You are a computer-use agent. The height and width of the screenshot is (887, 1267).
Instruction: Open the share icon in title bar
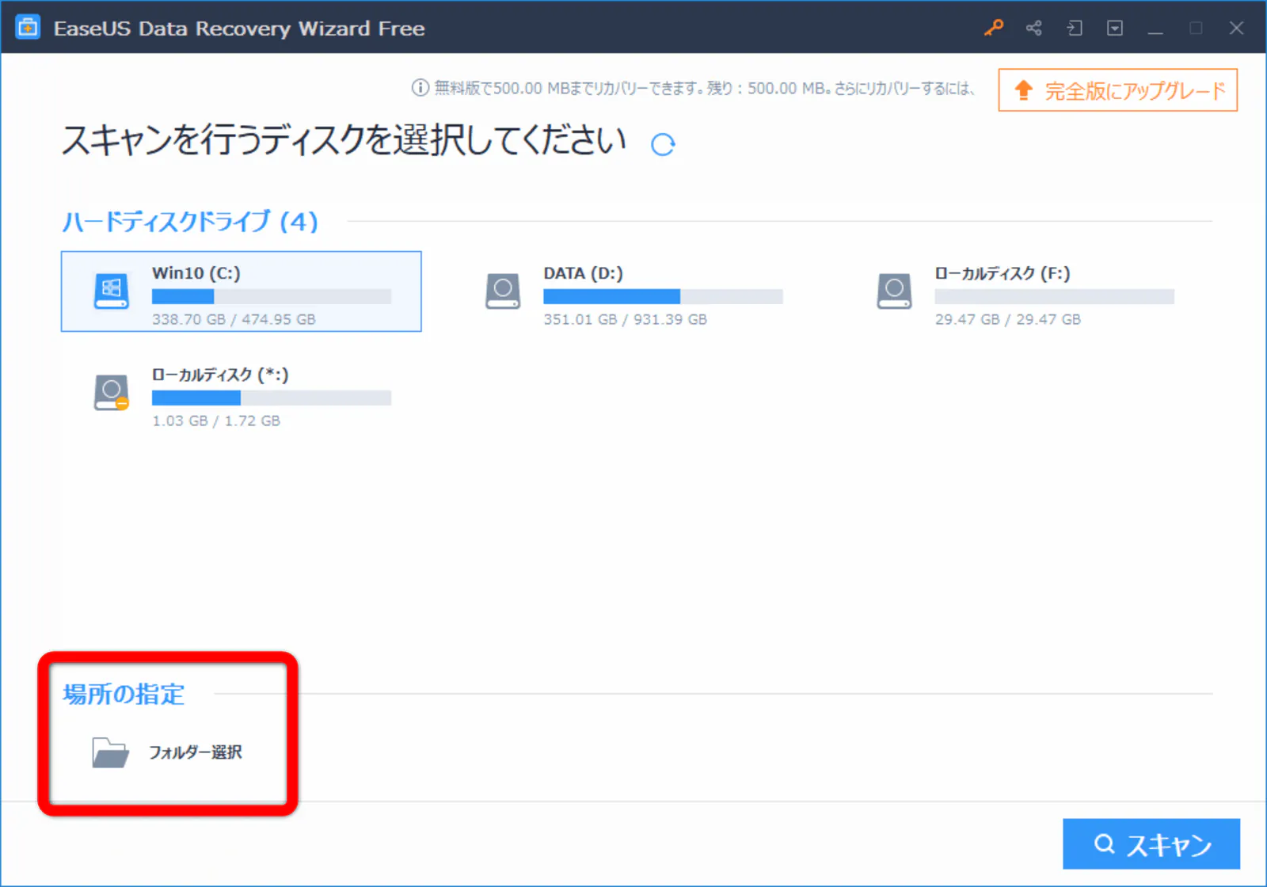click(1033, 28)
